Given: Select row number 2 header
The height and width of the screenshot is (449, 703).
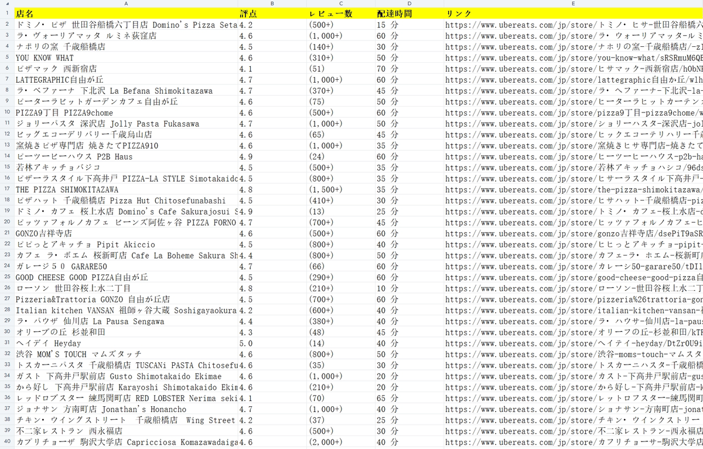Looking at the screenshot, I should point(7,25).
